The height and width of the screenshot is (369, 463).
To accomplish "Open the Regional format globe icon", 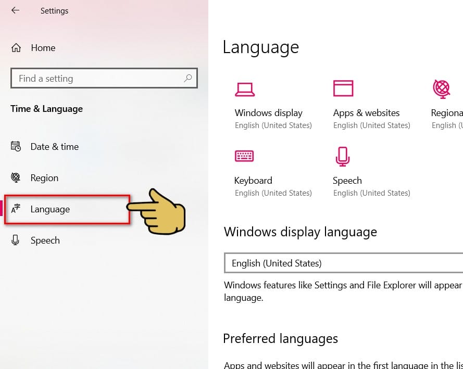I will pyautogui.click(x=442, y=89).
